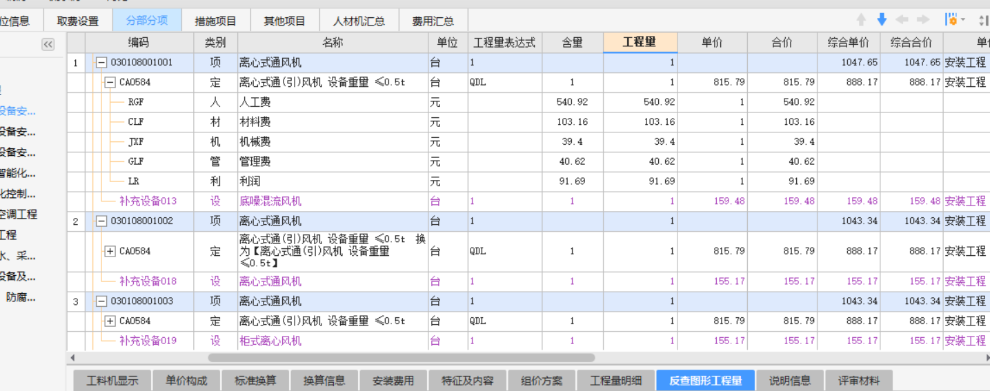Open 评审材料 bottom tab
The width and height of the screenshot is (990, 391).
859,381
